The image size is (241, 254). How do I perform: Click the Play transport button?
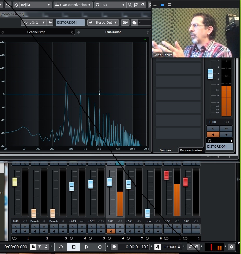pos(87,247)
